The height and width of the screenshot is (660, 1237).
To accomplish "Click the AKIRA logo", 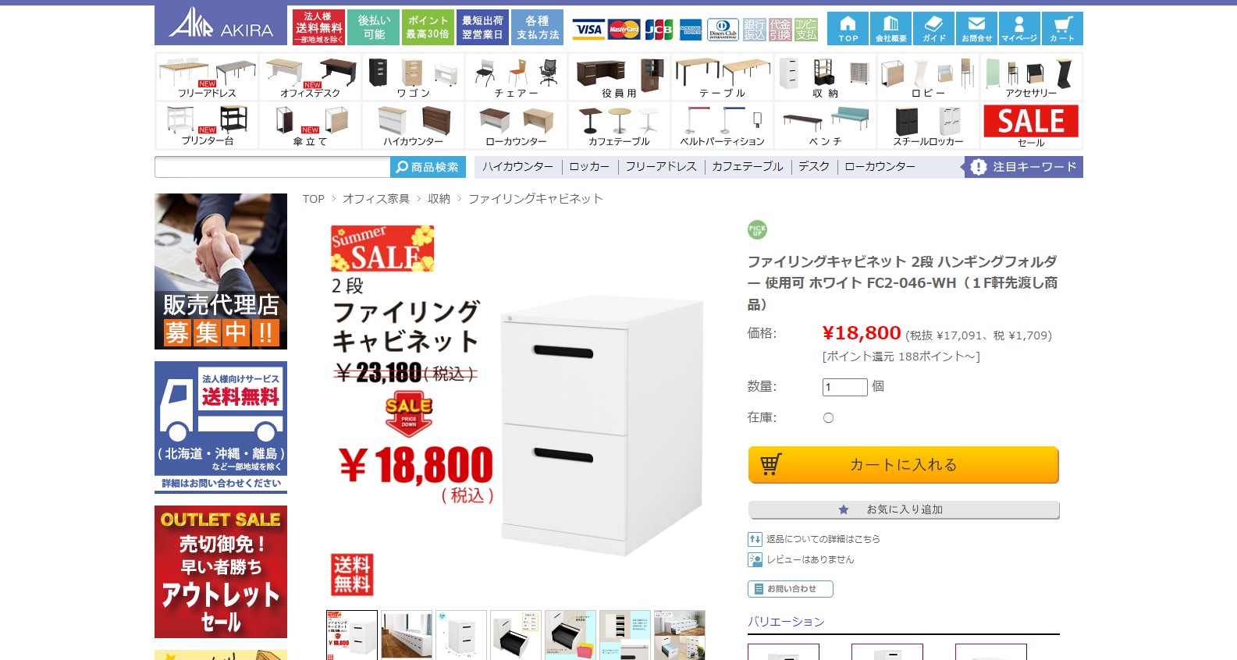I will (222, 25).
